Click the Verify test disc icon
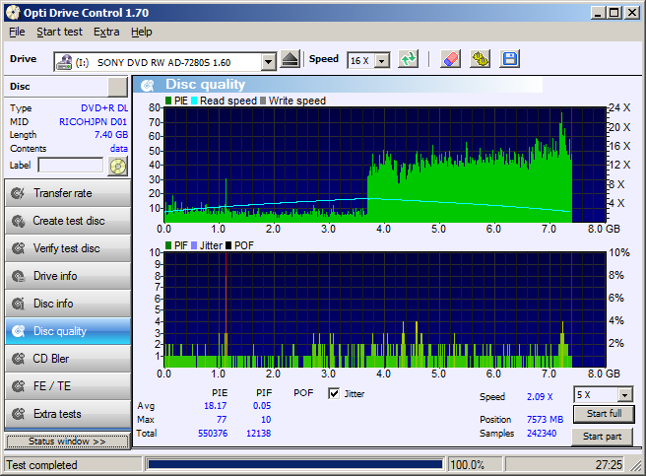The height and width of the screenshot is (476, 646). point(18,248)
